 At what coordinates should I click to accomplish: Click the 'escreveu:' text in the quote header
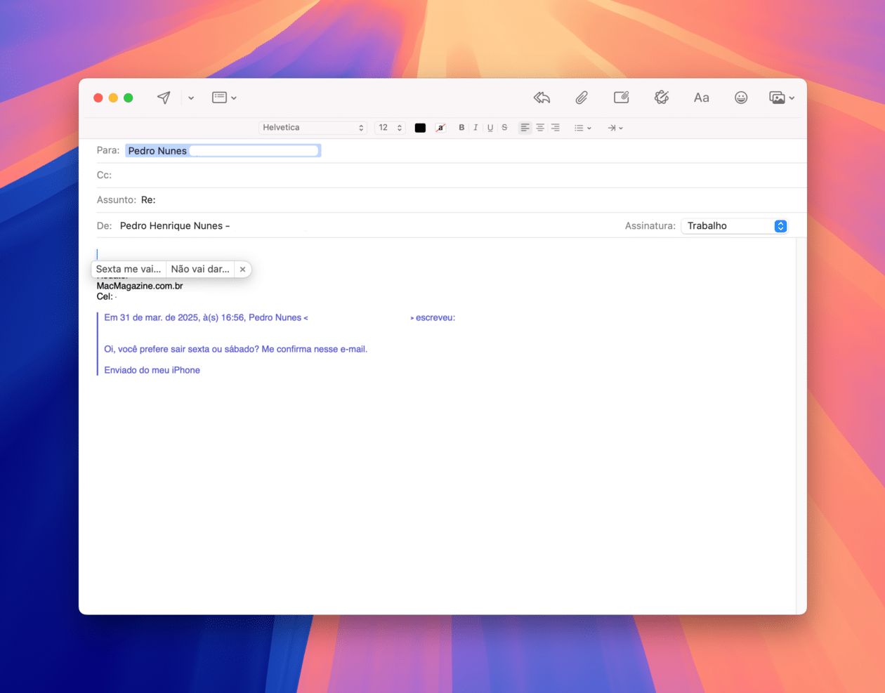coord(435,317)
